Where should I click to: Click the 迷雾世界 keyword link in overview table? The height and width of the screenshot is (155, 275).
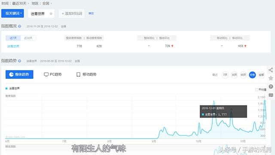click(x=13, y=46)
